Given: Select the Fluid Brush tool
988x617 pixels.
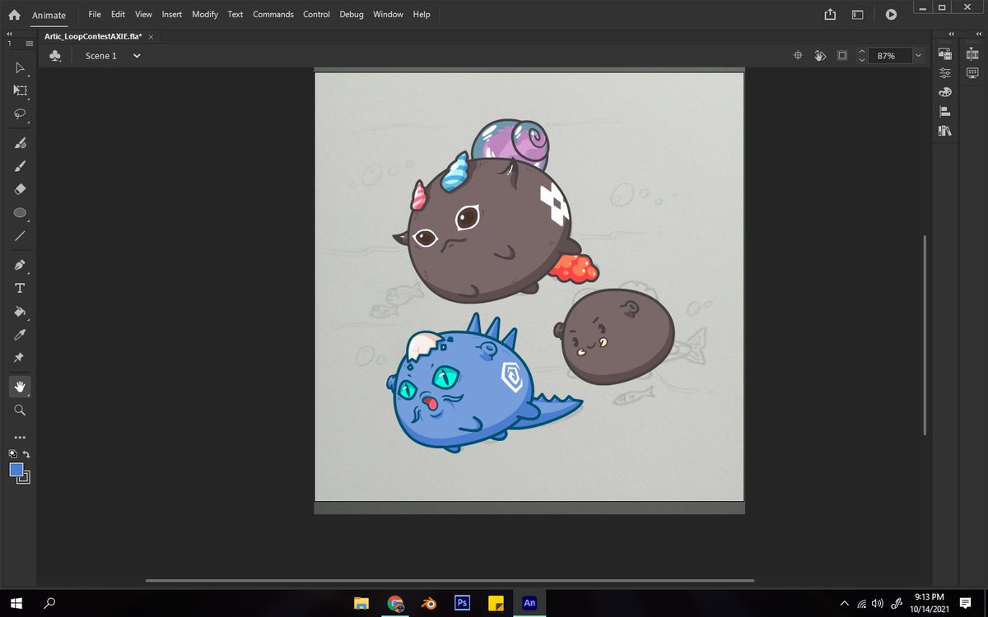Looking at the screenshot, I should 21,143.
